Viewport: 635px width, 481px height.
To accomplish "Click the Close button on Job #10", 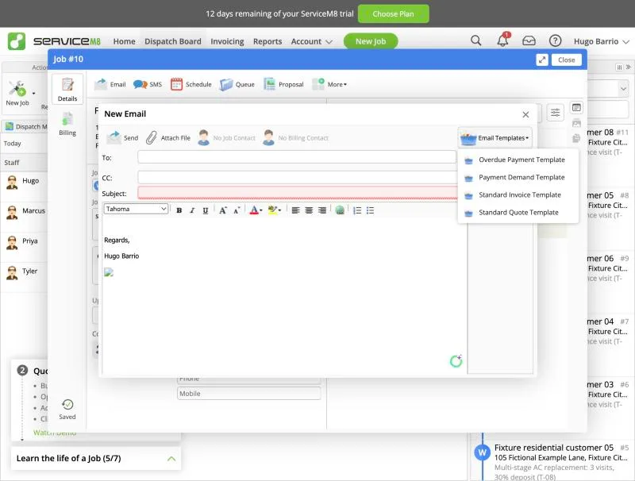I will point(566,60).
